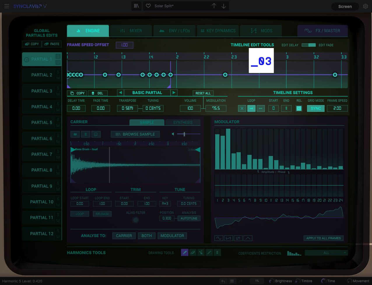
Task: Mute Partial 2 with M button
Action: click(x=58, y=78)
